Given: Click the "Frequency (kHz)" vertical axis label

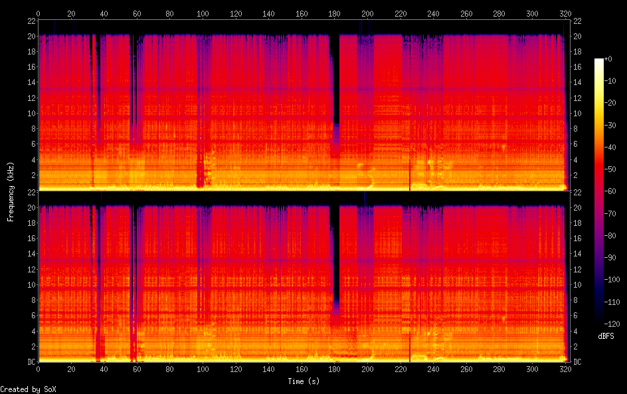Looking at the screenshot, I should point(11,191).
